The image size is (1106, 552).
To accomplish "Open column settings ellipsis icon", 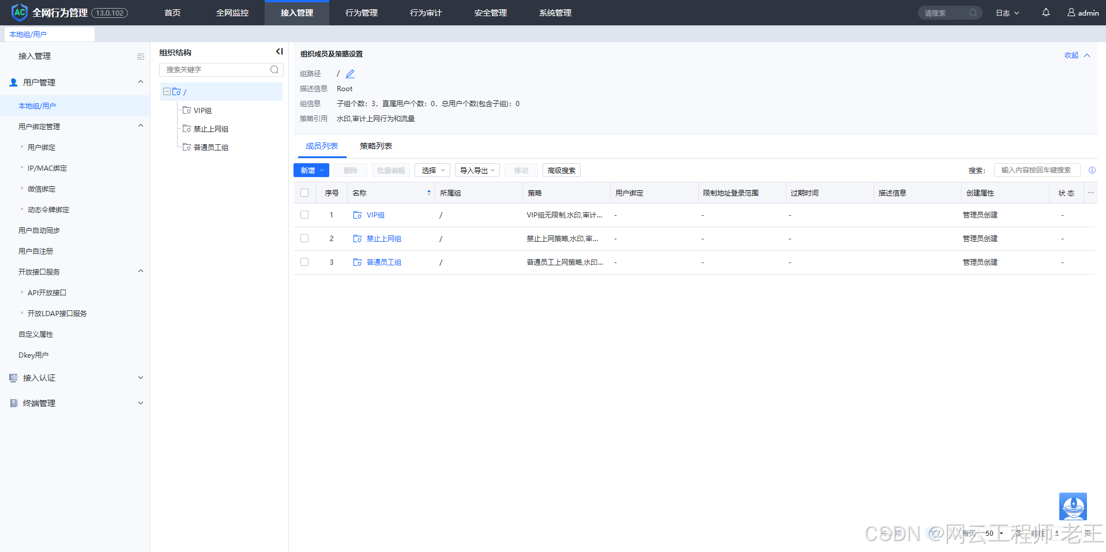I will click(x=1090, y=193).
